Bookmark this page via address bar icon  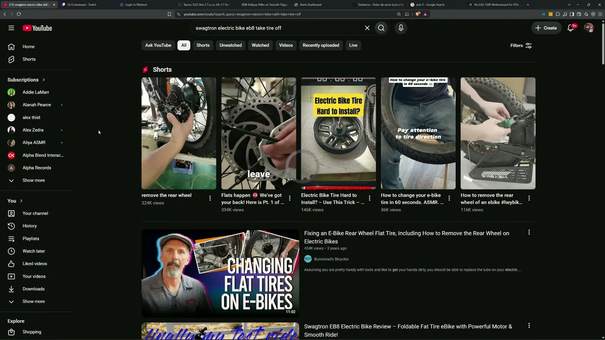pos(169,14)
